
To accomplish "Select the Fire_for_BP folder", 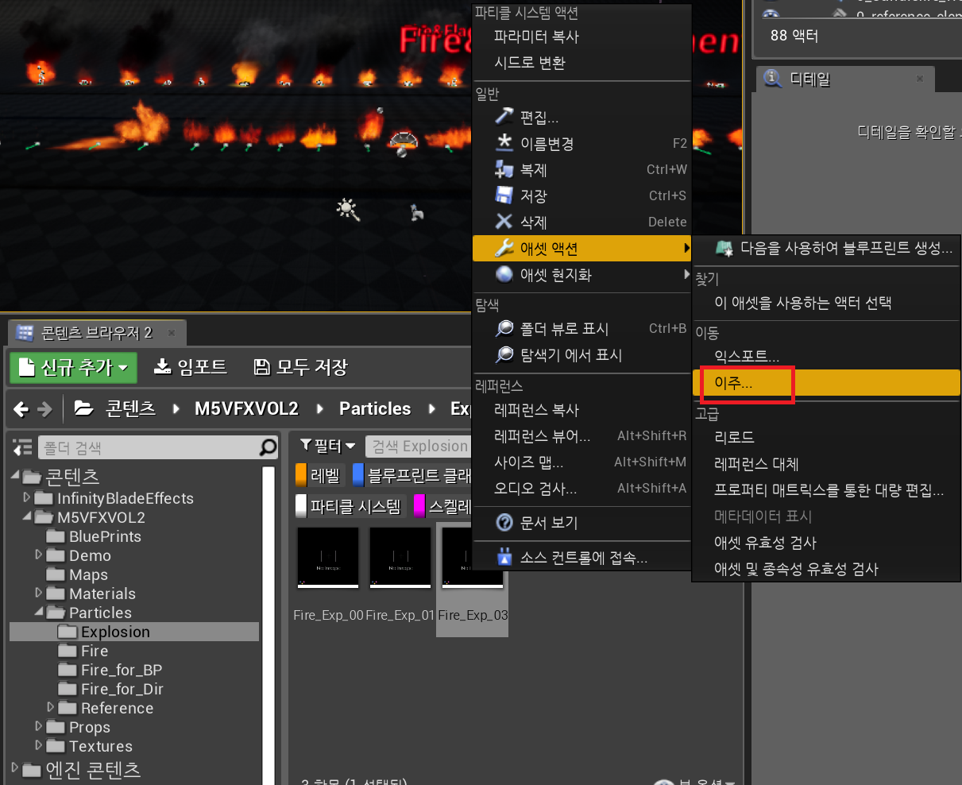I will tap(121, 670).
